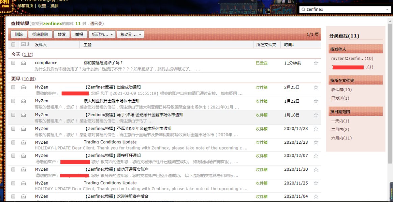Star the 欢迎注册客户后台 email dated 2020/11/04
Image resolution: width=393 pixels, height=202 pixels.
[x=316, y=197]
